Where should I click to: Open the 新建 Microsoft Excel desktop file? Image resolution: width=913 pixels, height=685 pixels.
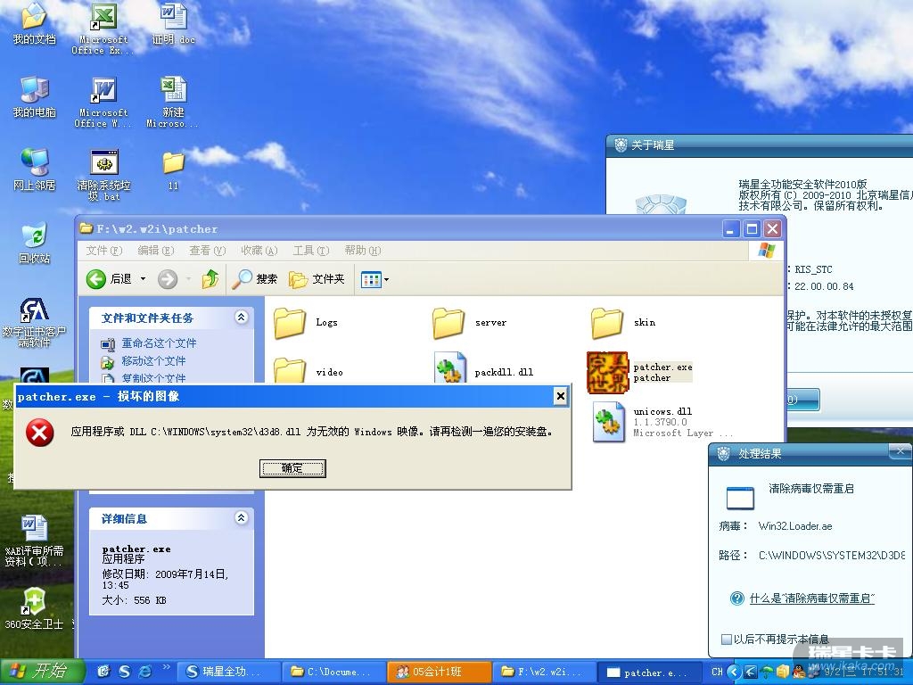[x=172, y=102]
